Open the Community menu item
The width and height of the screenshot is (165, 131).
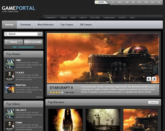pyautogui.click(x=51, y=18)
